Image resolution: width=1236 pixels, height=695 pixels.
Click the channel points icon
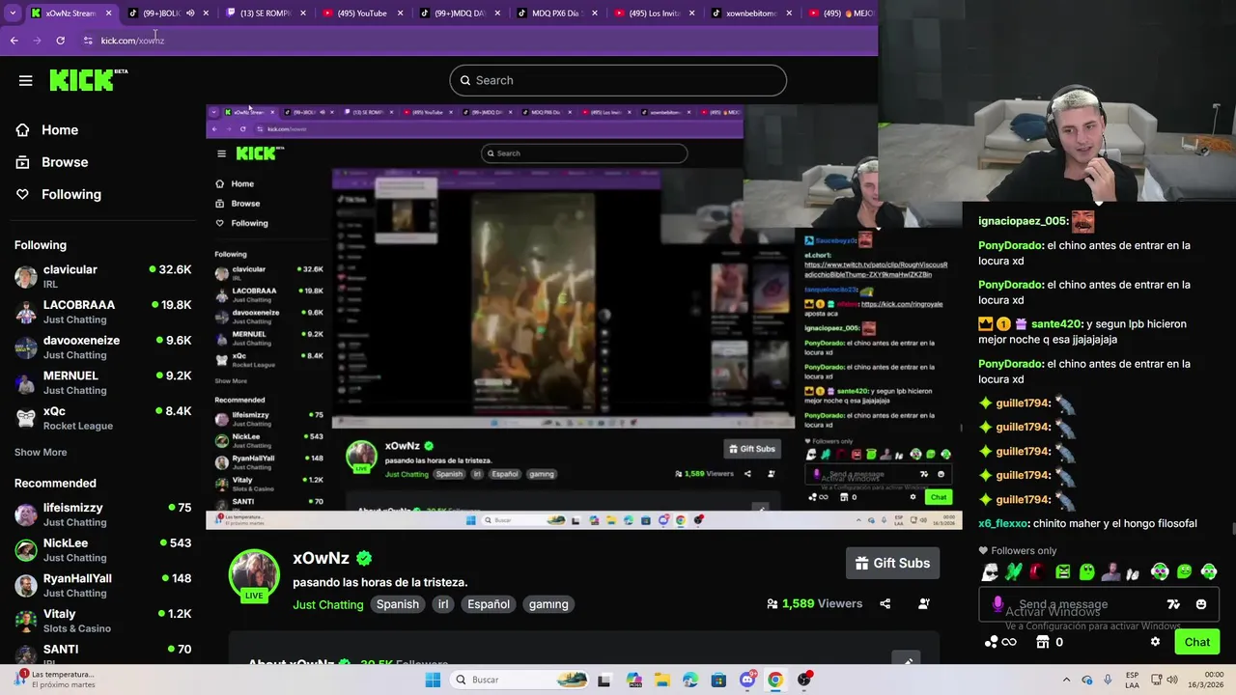pos(992,642)
